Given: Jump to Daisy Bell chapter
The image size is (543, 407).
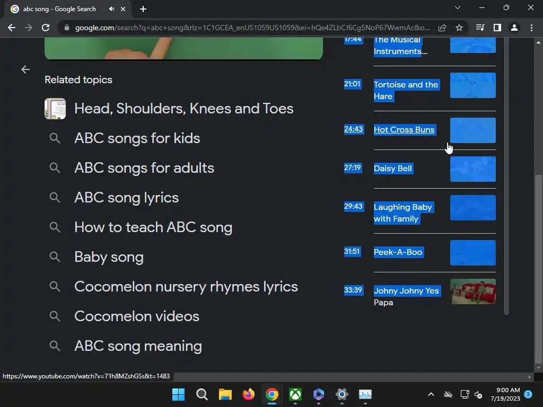Looking at the screenshot, I should click(x=393, y=169).
